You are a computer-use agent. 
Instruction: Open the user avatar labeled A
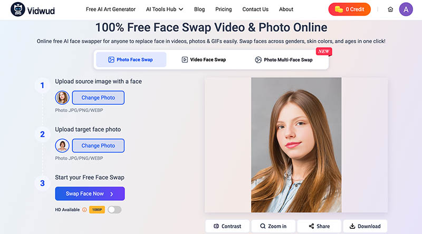point(406,9)
